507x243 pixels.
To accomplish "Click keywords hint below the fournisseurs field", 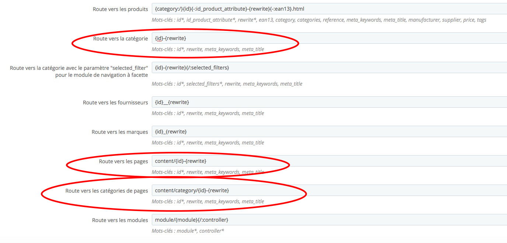I will (x=208, y=113).
